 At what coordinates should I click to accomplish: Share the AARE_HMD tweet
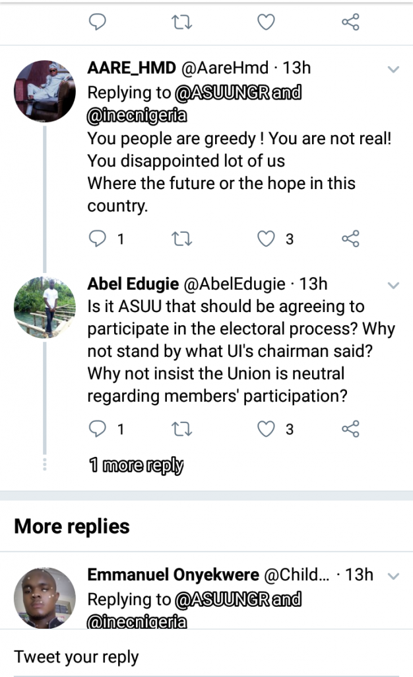click(x=350, y=239)
